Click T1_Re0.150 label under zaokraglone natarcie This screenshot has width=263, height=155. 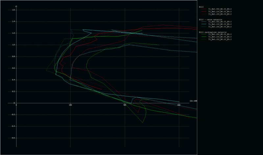pos(220,39)
